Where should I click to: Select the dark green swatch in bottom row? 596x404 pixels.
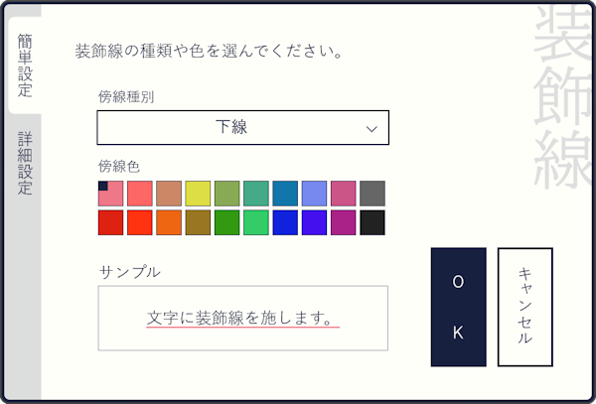[x=226, y=223]
